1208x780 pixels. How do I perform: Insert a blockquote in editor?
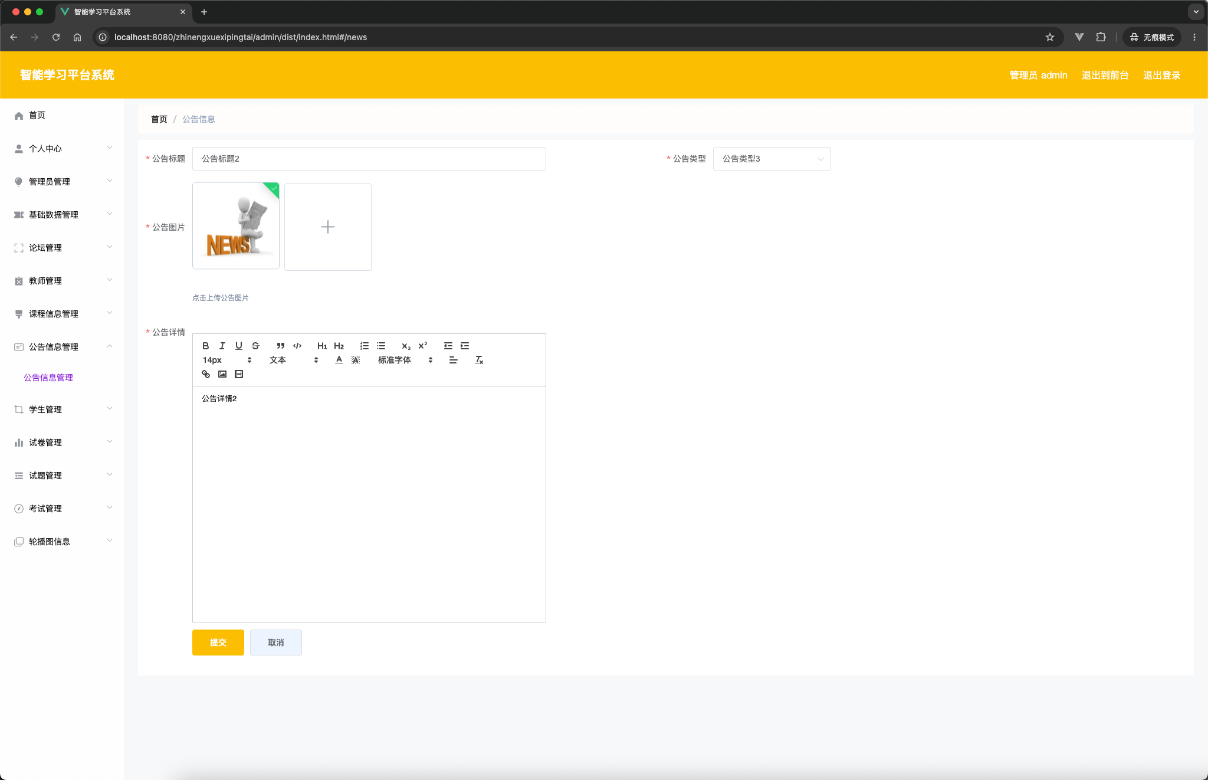pyautogui.click(x=281, y=346)
